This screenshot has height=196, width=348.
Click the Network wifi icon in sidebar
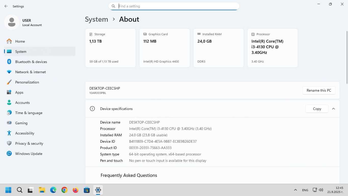point(9,72)
